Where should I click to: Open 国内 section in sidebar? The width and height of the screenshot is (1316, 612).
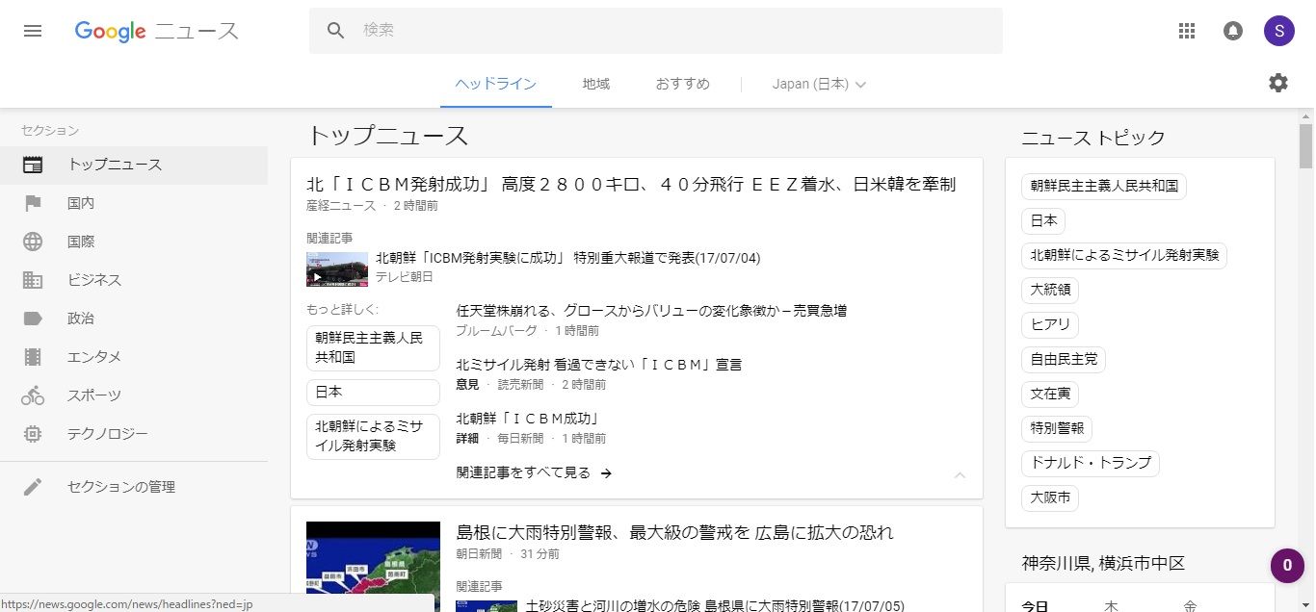(134, 203)
